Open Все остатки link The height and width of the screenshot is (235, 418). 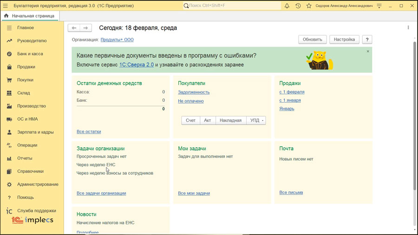pos(89,131)
